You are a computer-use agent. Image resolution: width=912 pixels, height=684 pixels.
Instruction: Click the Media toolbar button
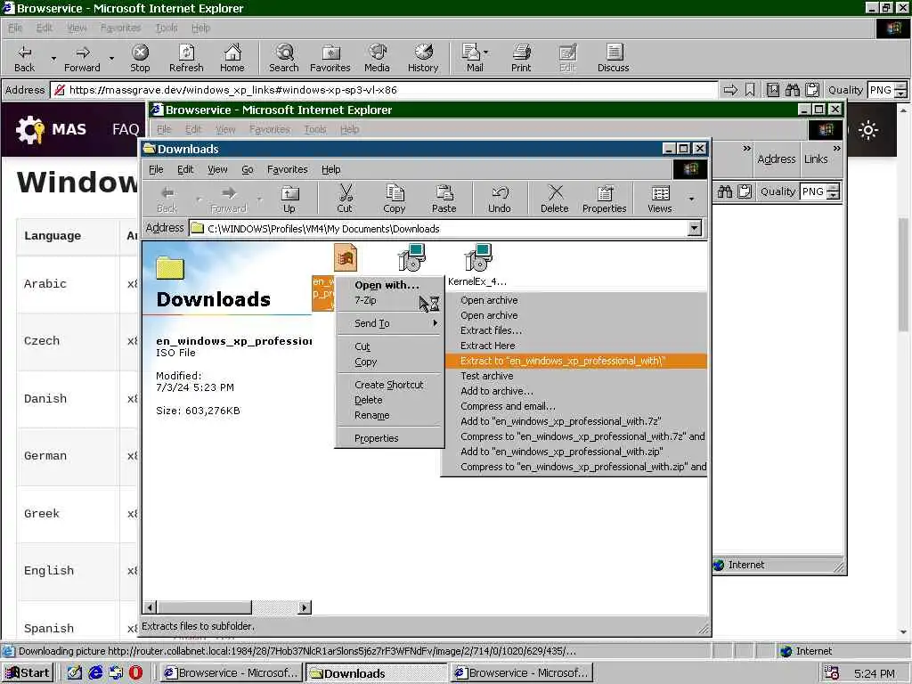[x=377, y=58]
